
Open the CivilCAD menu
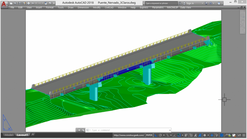pyautogui.click(x=109, y=7)
